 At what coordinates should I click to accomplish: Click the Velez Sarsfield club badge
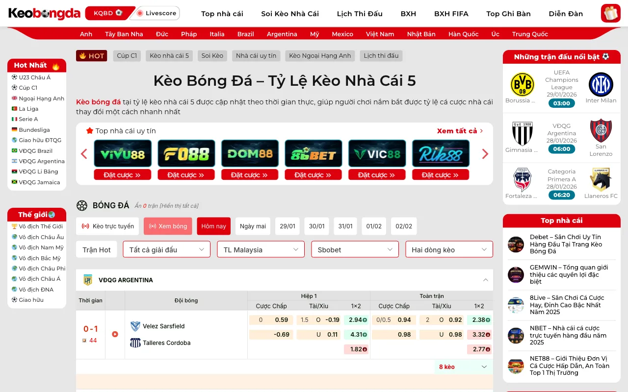135,326
